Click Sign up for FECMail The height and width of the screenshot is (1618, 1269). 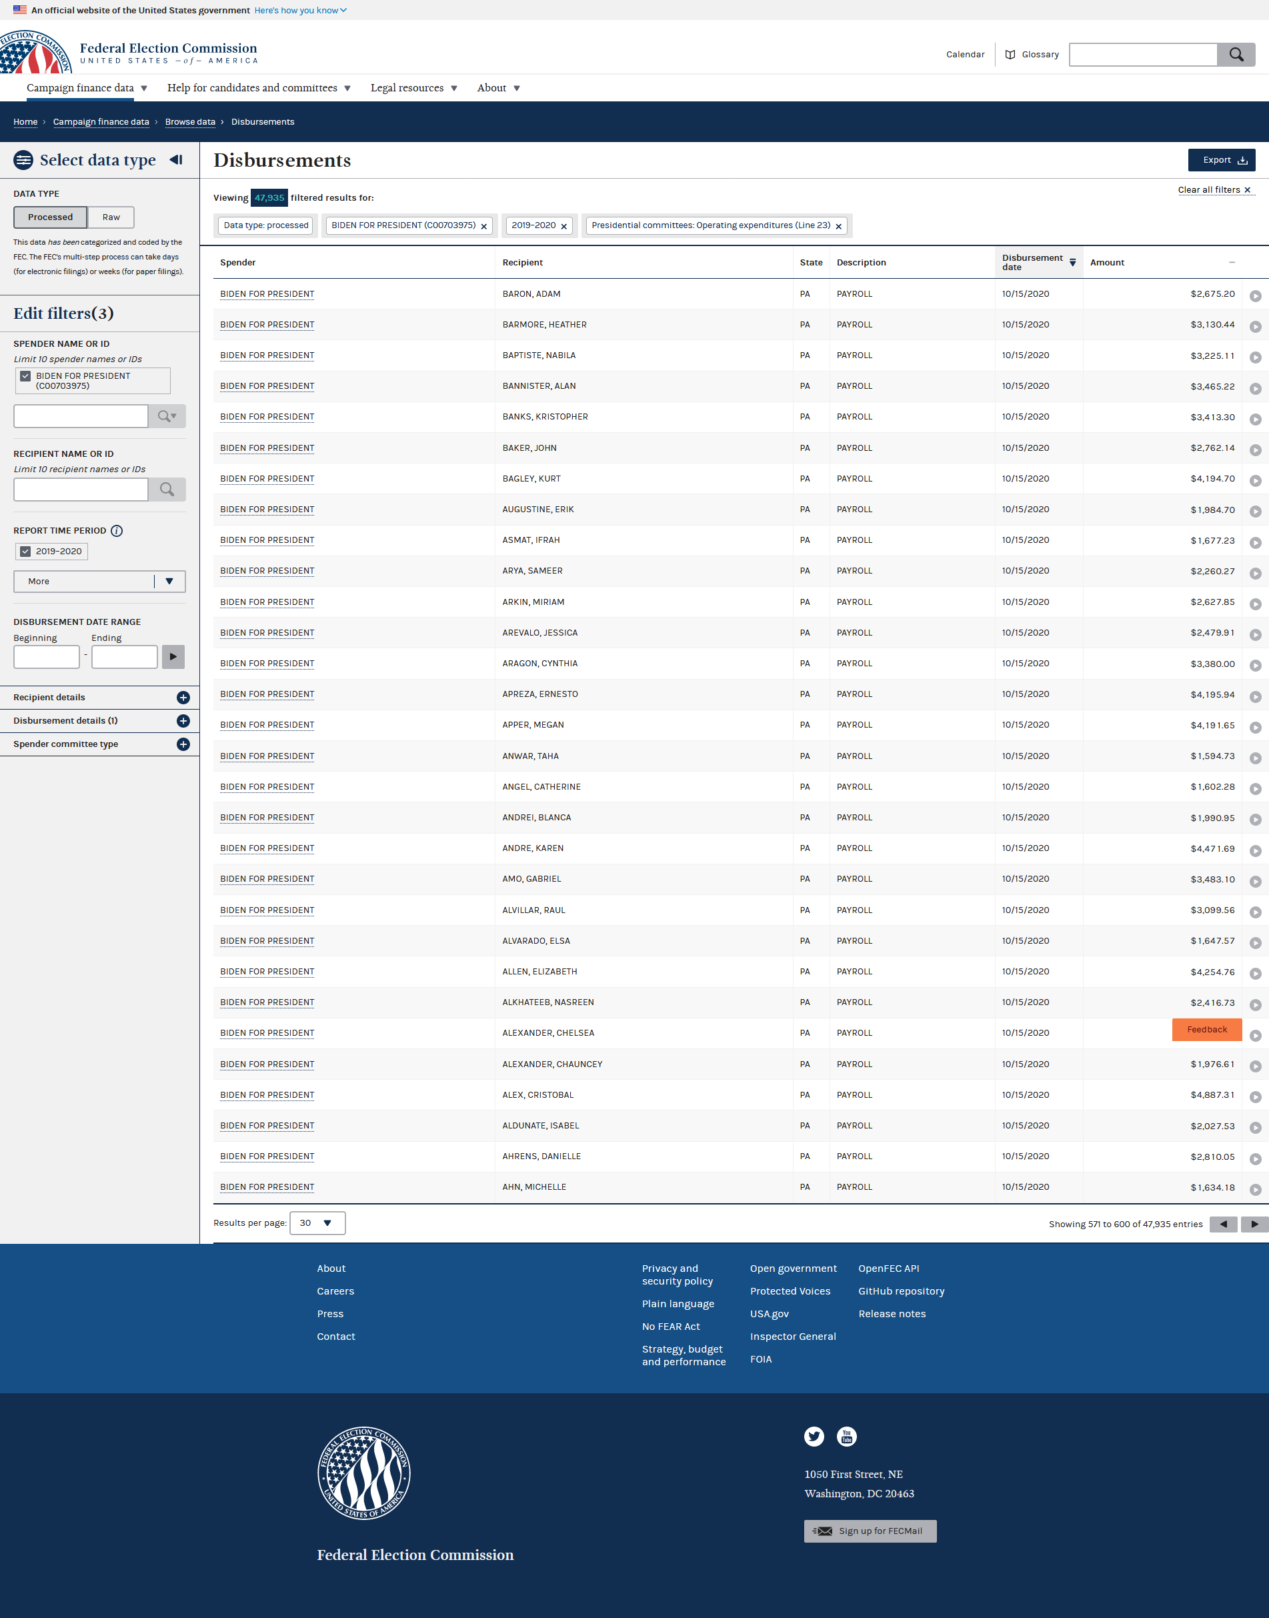870,1531
